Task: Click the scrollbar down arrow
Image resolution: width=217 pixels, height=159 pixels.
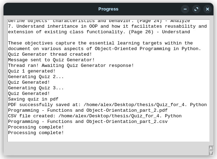Action: pyautogui.click(x=211, y=153)
